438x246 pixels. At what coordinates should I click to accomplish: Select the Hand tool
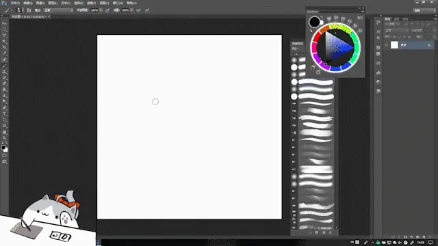(x=5, y=132)
